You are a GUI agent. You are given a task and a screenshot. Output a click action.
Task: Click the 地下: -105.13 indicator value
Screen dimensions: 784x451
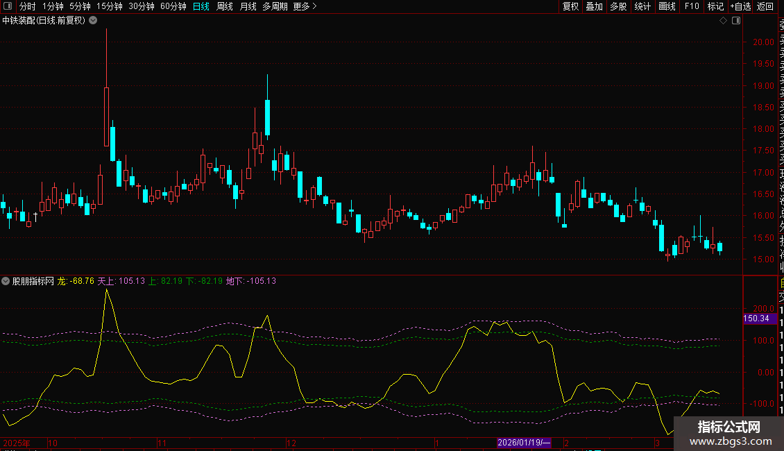[251, 281]
